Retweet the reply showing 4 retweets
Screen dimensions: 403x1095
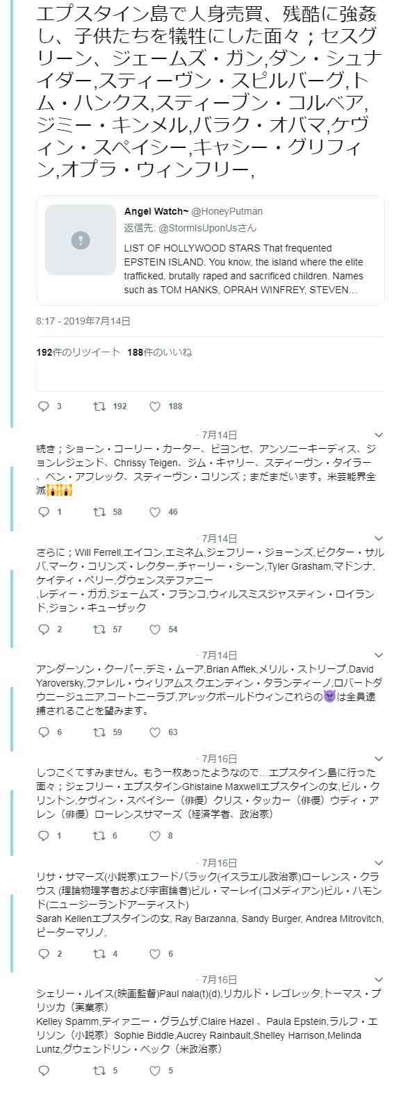(99, 954)
